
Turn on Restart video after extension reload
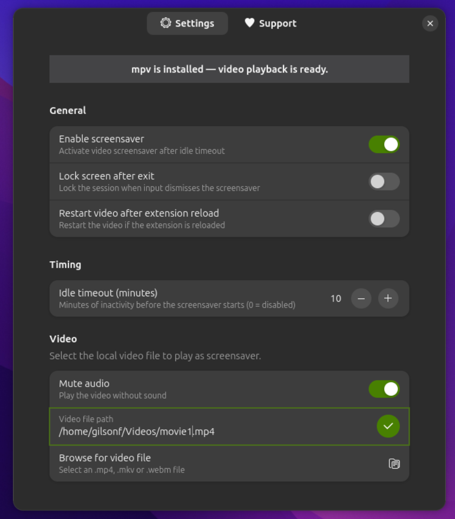(x=384, y=218)
